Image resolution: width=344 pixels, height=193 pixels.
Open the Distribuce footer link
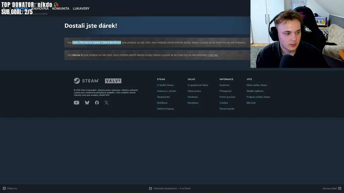[x=162, y=103]
